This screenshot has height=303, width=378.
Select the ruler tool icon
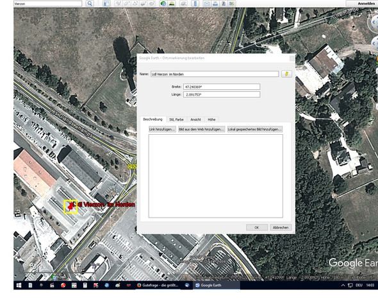(195, 3)
